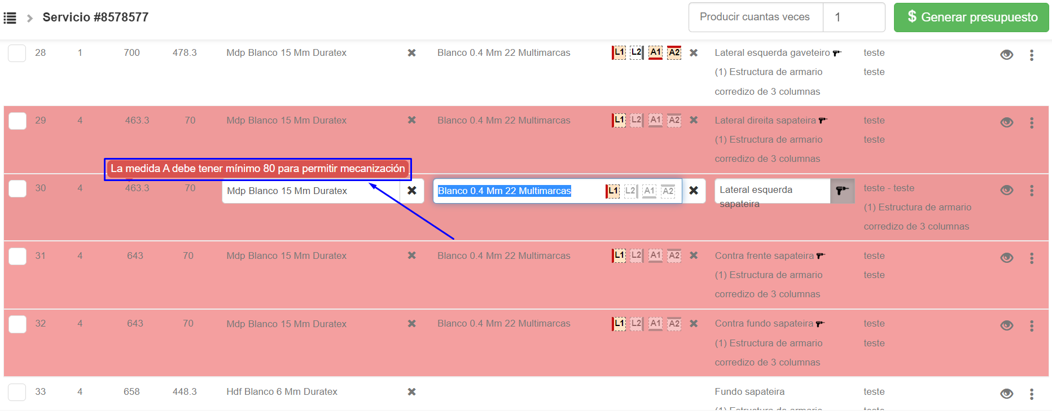
Task: Open machining drill button in row 30
Action: pyautogui.click(x=842, y=191)
